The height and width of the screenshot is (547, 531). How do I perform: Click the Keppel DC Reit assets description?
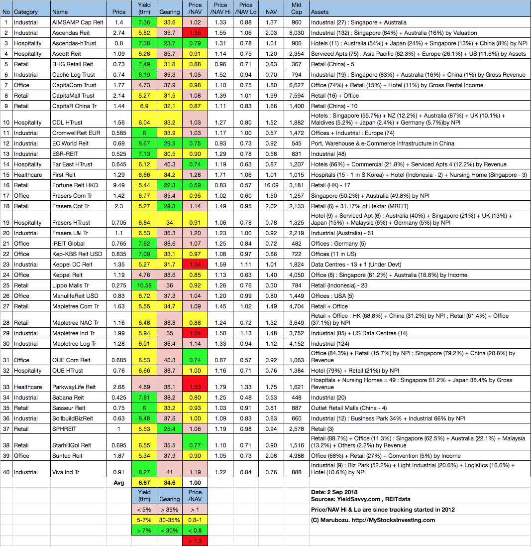420,265
